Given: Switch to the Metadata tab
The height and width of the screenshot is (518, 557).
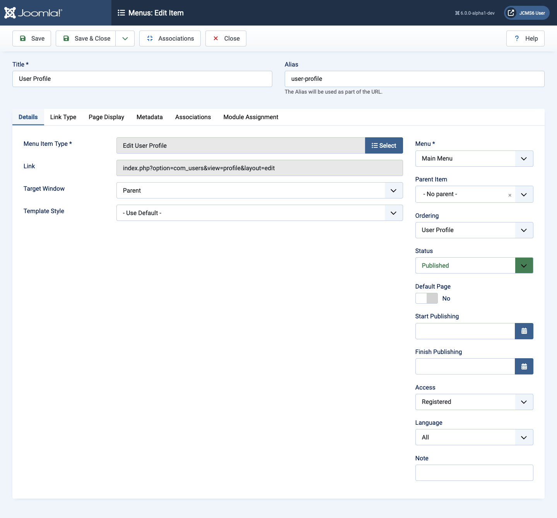Looking at the screenshot, I should (x=149, y=117).
